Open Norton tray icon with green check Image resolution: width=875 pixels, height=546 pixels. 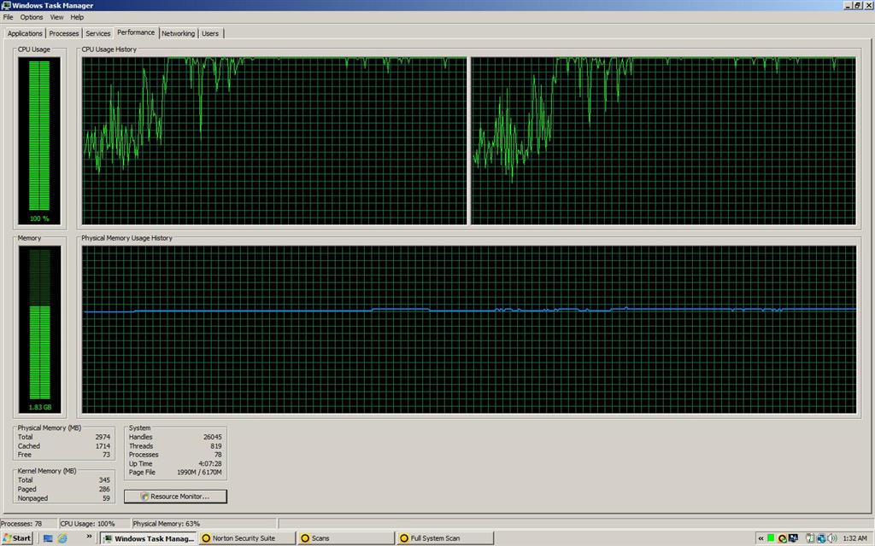[783, 538]
